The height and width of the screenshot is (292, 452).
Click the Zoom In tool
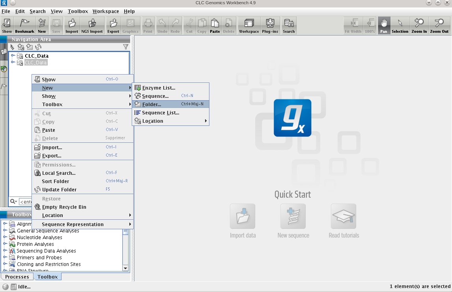click(x=419, y=26)
